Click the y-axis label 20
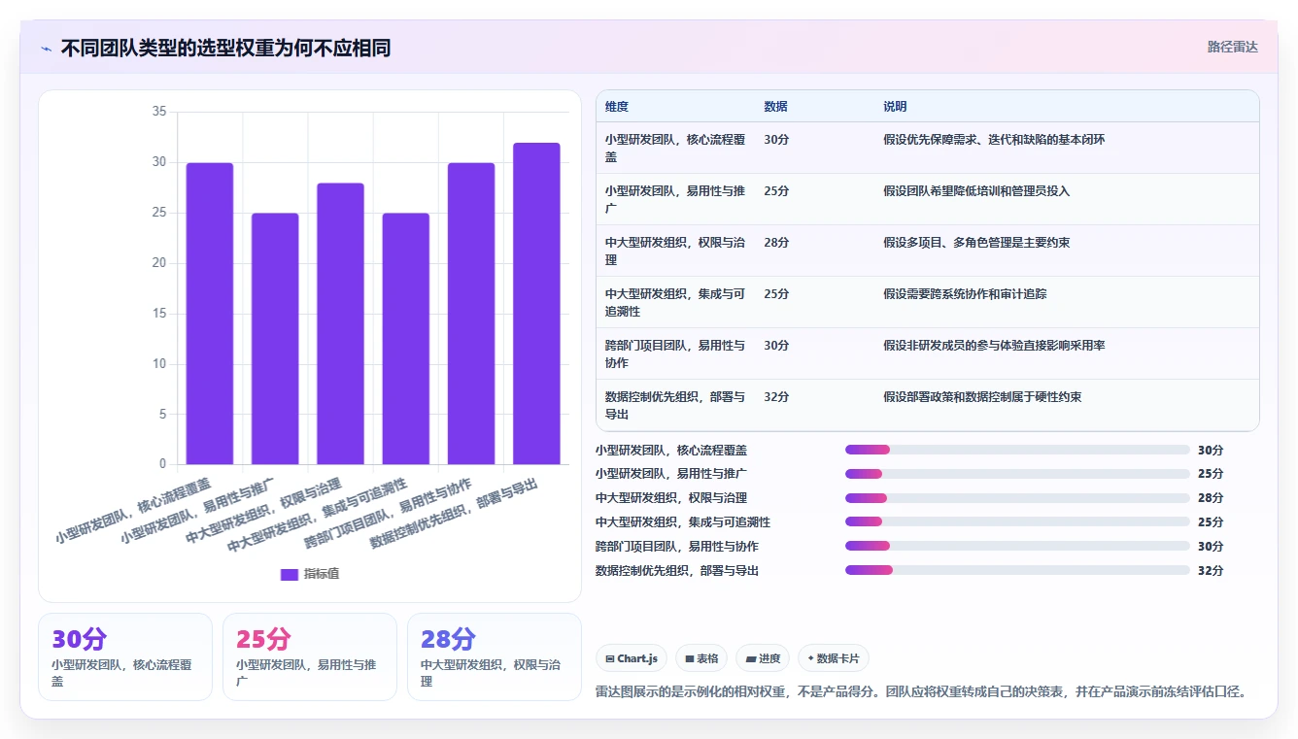The height and width of the screenshot is (739, 1298). click(159, 263)
